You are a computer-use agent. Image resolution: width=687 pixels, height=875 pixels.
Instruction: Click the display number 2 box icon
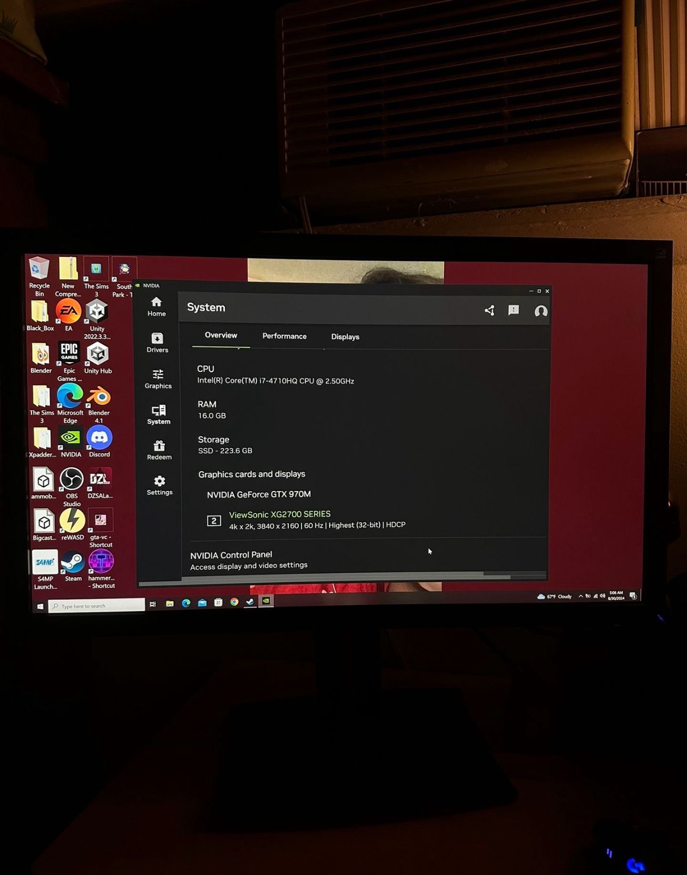click(x=214, y=521)
